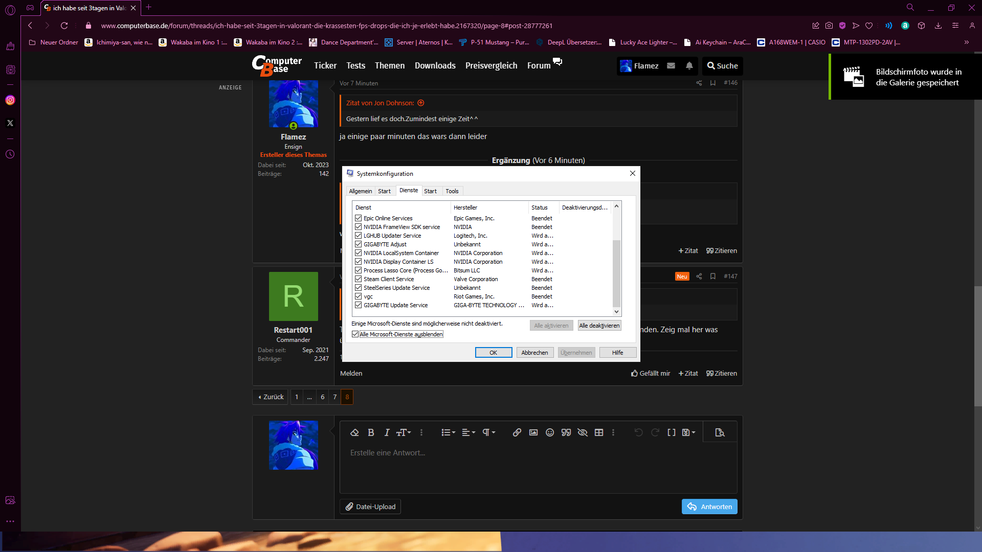Toggle the vgc service checkbox
The image size is (982, 552).
(x=359, y=296)
